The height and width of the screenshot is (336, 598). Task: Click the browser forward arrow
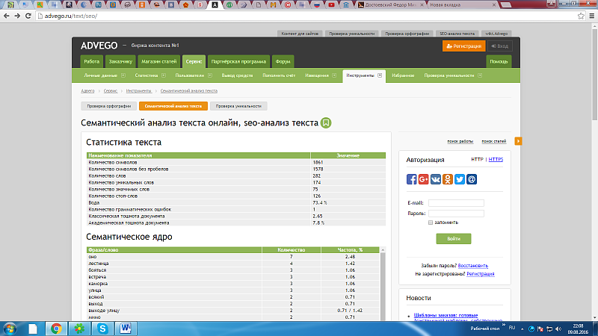pyautogui.click(x=17, y=16)
